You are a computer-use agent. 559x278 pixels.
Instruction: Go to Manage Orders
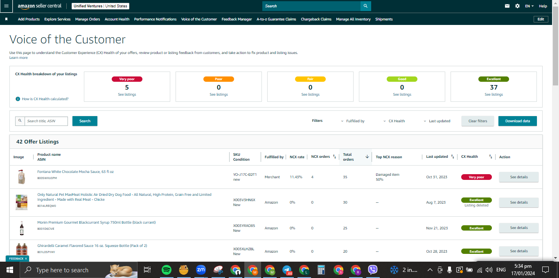(x=88, y=19)
